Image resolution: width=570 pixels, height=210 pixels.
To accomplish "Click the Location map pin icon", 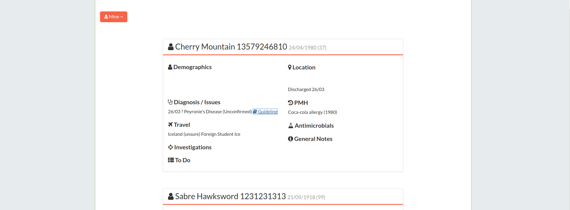I will coord(290,67).
